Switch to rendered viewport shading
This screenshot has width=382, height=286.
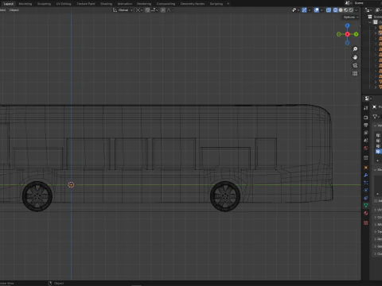pos(351,10)
